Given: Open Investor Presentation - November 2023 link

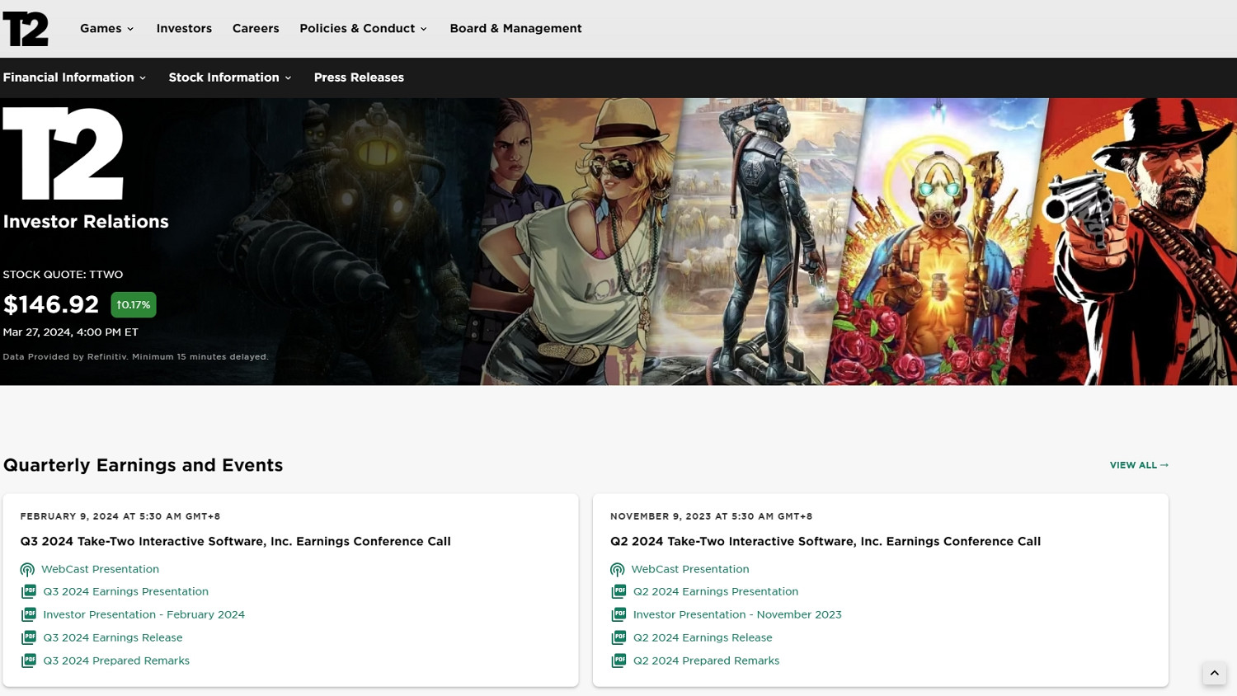Looking at the screenshot, I should pos(737,614).
